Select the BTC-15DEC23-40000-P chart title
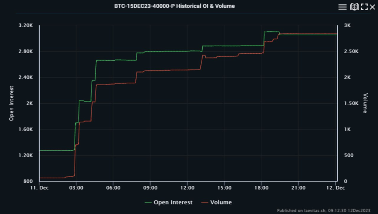This screenshot has width=378, height=214. [174, 6]
